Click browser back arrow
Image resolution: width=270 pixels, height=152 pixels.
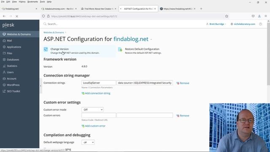(x=4, y=16)
